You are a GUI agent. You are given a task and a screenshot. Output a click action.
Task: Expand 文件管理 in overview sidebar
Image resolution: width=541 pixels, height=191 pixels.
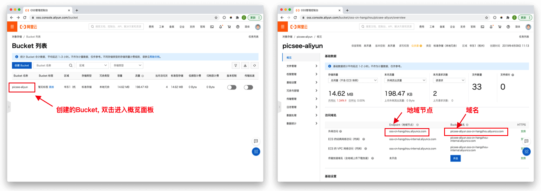(302, 66)
